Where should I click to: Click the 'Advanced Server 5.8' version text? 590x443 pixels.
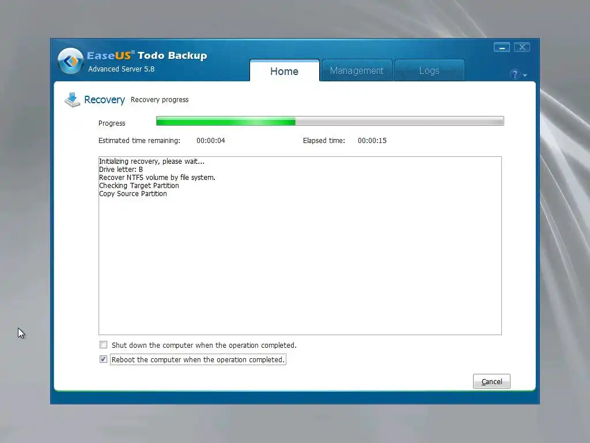[121, 69]
